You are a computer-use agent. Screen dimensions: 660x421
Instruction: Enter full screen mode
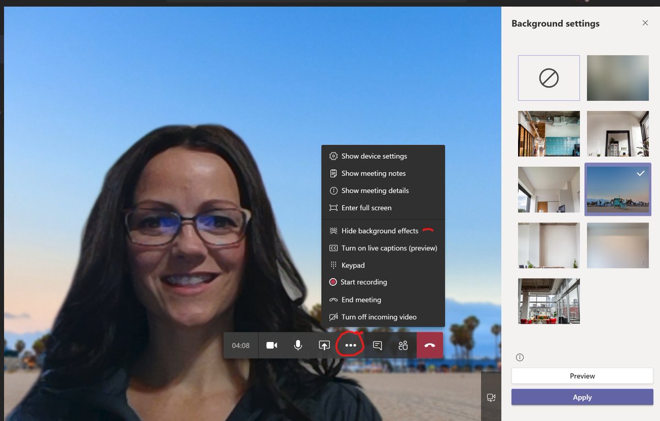click(x=366, y=208)
